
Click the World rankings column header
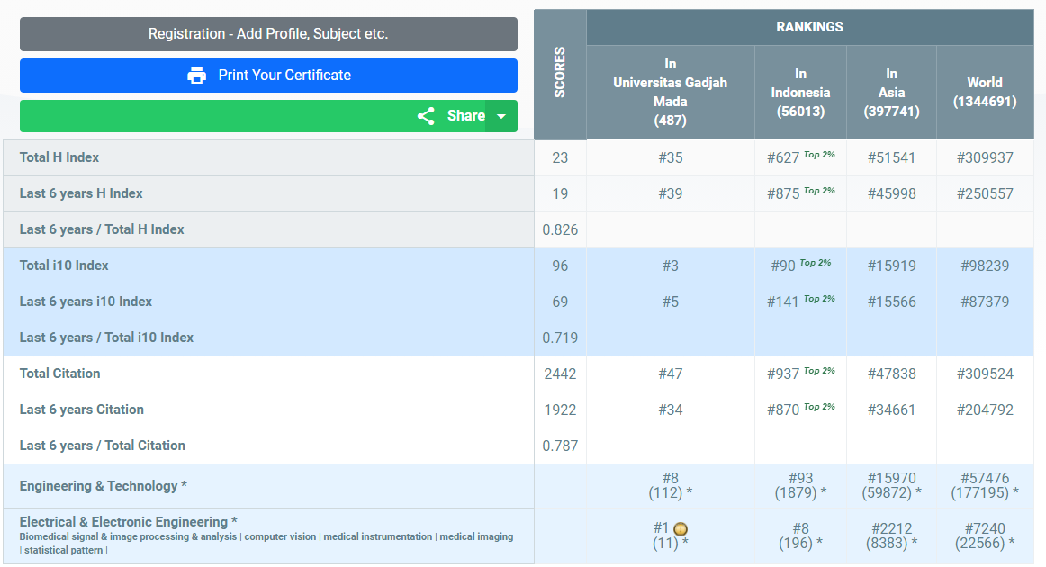[x=984, y=92]
